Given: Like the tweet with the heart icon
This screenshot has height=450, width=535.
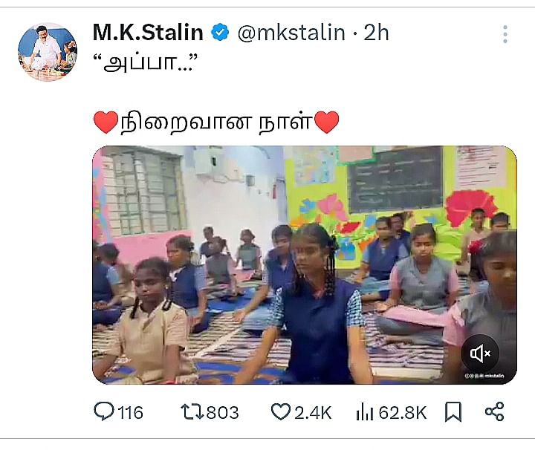Looking at the screenshot, I should tap(280, 412).
